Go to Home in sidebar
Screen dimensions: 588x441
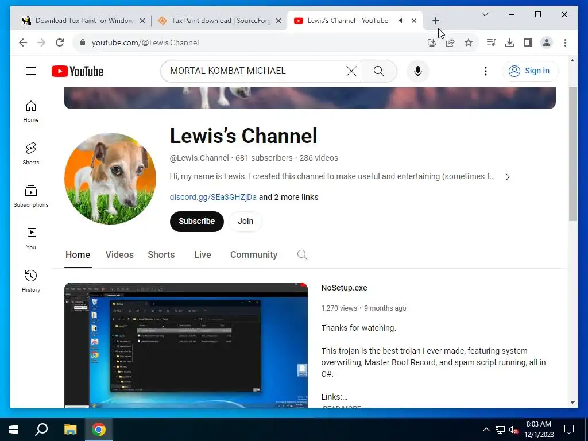pos(31,111)
